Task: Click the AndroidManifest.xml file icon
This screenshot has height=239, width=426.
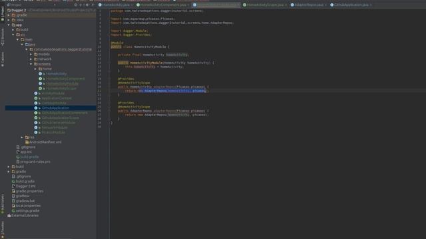Action: (27, 142)
